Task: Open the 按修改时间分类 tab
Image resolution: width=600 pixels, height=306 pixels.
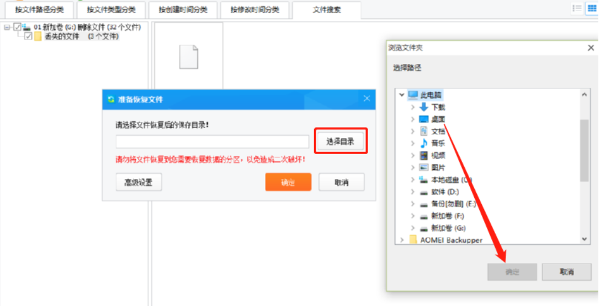Action: click(255, 9)
